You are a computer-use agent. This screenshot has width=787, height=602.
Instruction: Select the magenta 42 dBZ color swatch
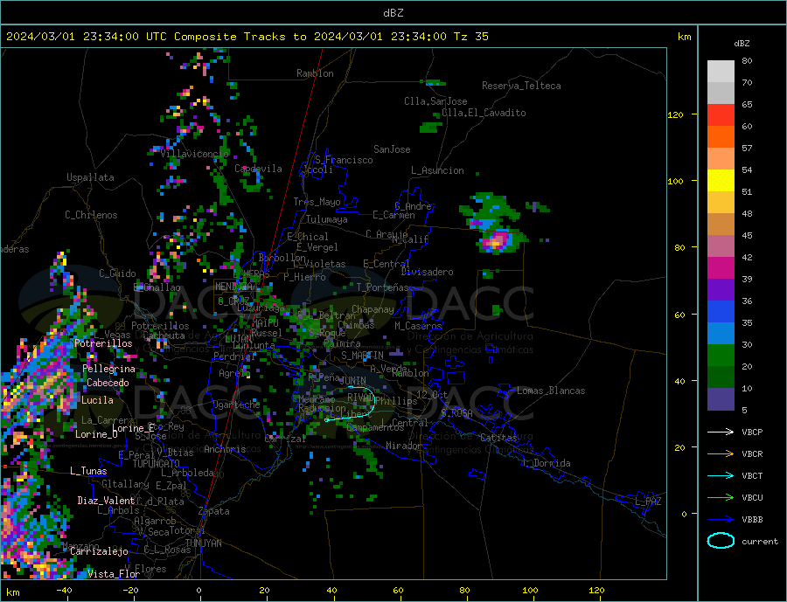point(721,268)
